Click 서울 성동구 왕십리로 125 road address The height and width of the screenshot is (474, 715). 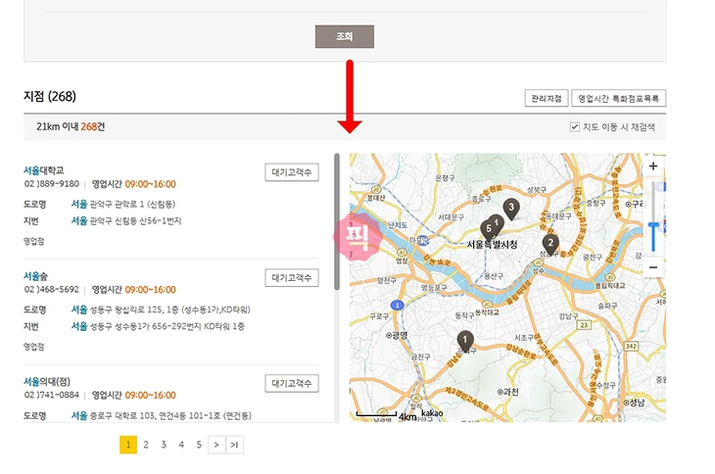coord(161,309)
